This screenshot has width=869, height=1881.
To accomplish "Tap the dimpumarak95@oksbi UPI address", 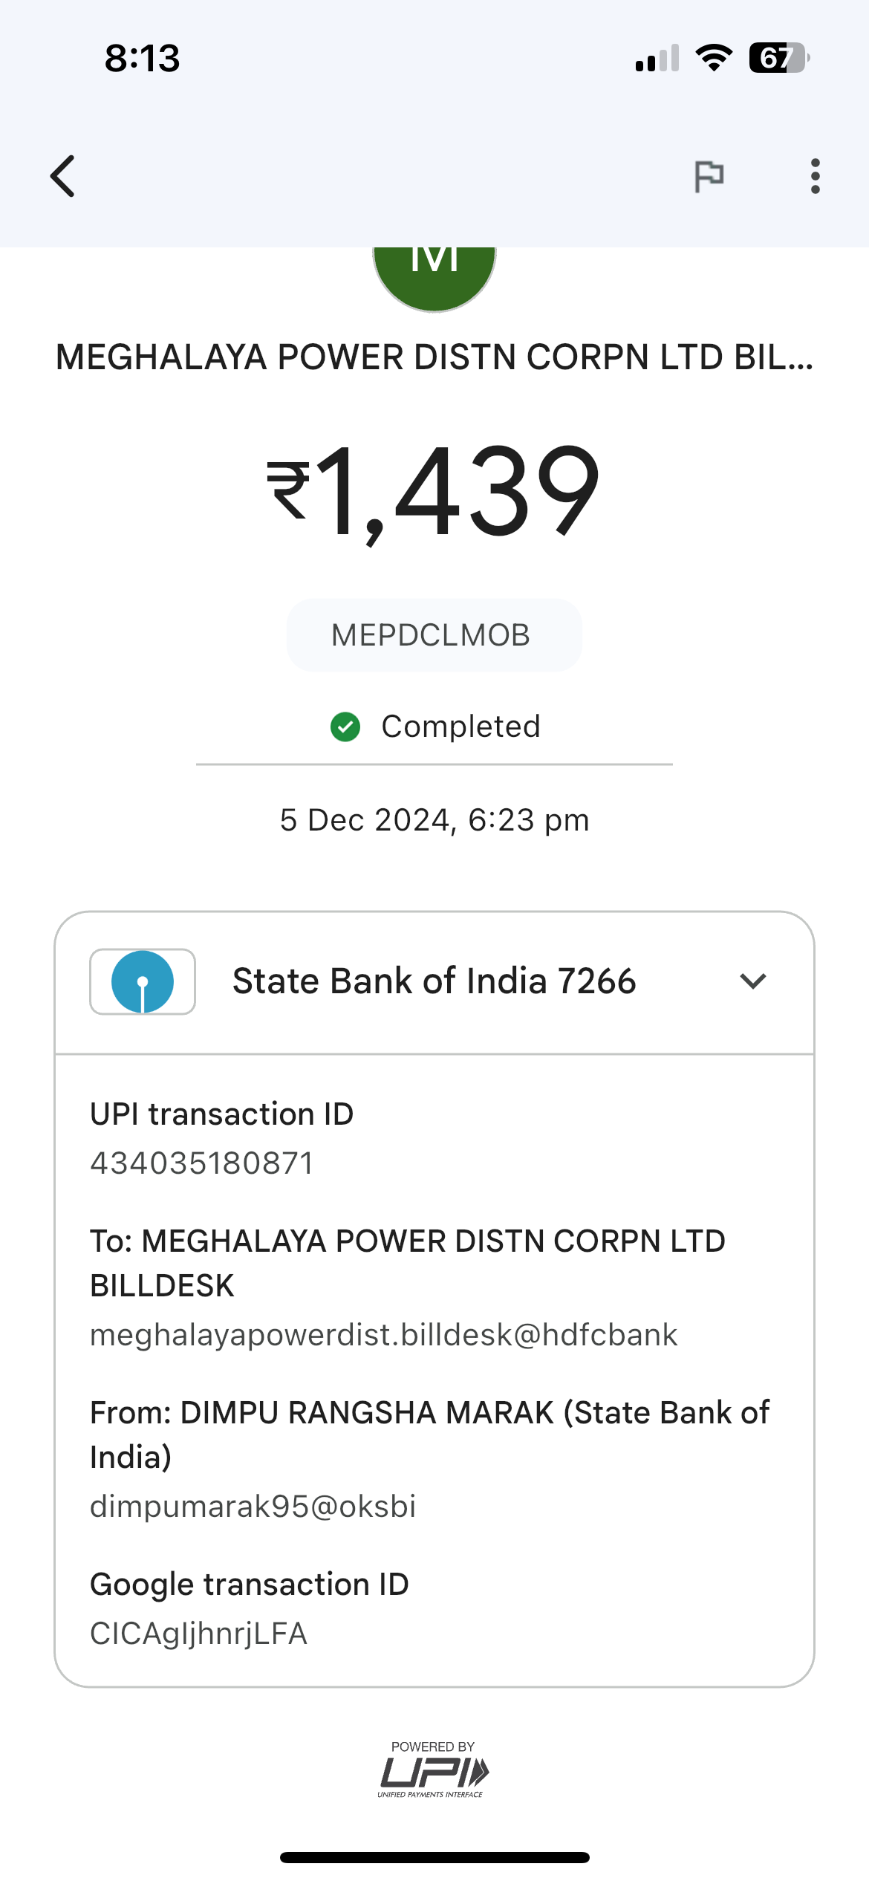I will click(253, 1507).
